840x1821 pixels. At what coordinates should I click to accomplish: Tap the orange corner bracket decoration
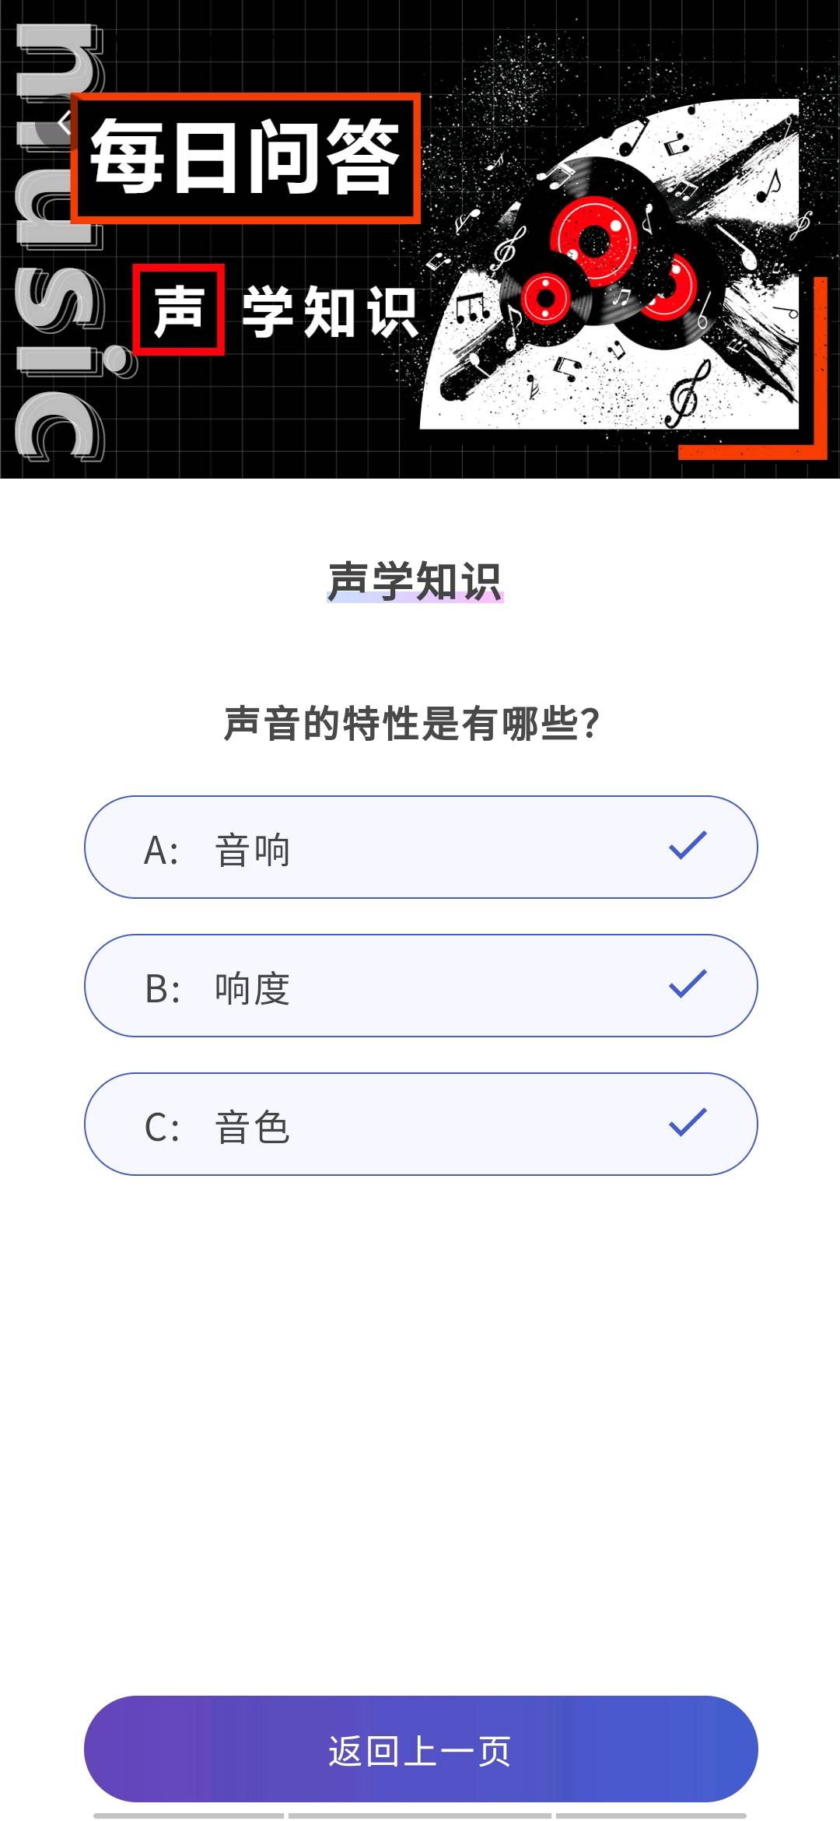pos(753,368)
